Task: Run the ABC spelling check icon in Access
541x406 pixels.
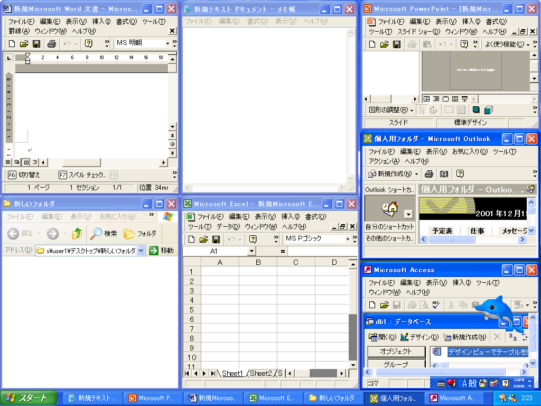Action: tap(436, 304)
